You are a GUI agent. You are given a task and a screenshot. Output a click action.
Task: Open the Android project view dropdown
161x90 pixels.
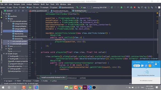pyautogui.click(x=9, y=11)
